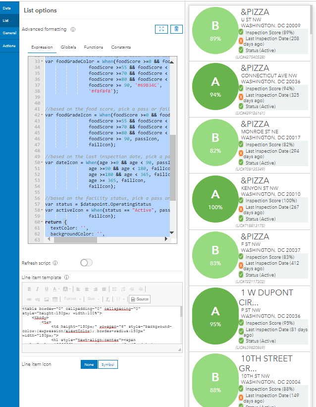
Task: Open the Format dropdown in template toolbar
Action: (x=72, y=299)
